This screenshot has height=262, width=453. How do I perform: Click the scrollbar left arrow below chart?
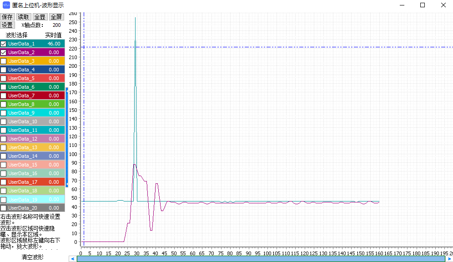tap(73, 259)
